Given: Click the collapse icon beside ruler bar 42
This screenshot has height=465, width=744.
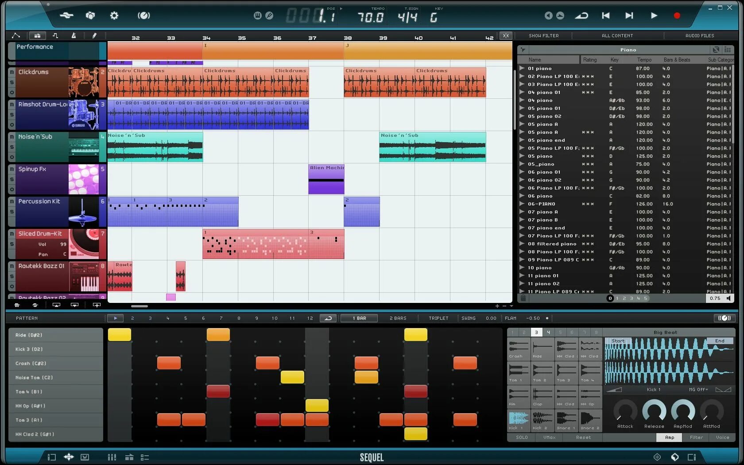Looking at the screenshot, I should coord(506,35).
